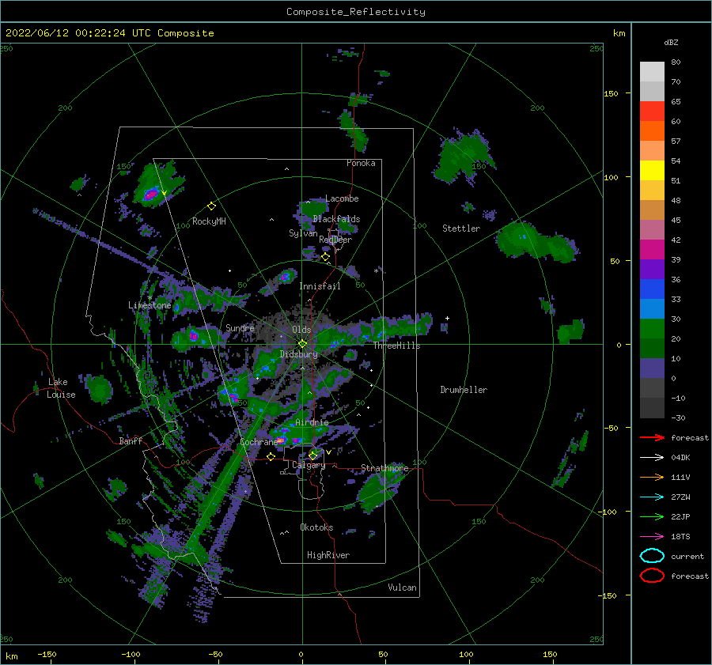This screenshot has height=665, width=712.
Task: Click the HighRiver map label
Action: tap(328, 555)
